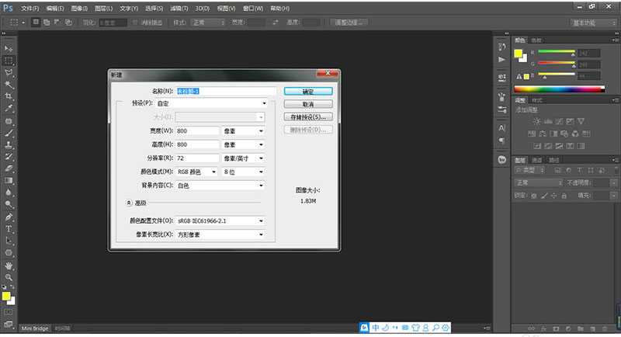This screenshot has width=621, height=337.
Task: Select the Gradient tool
Action: click(x=9, y=180)
